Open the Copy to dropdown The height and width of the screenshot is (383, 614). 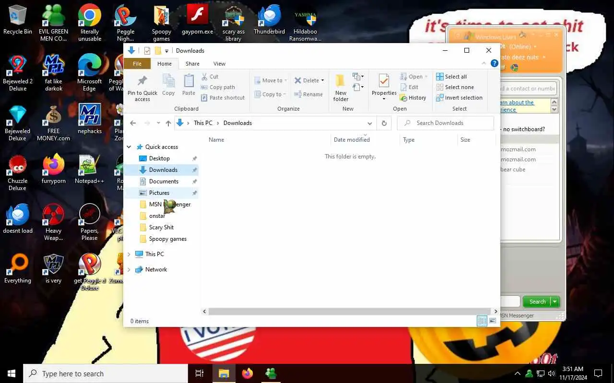pyautogui.click(x=271, y=94)
